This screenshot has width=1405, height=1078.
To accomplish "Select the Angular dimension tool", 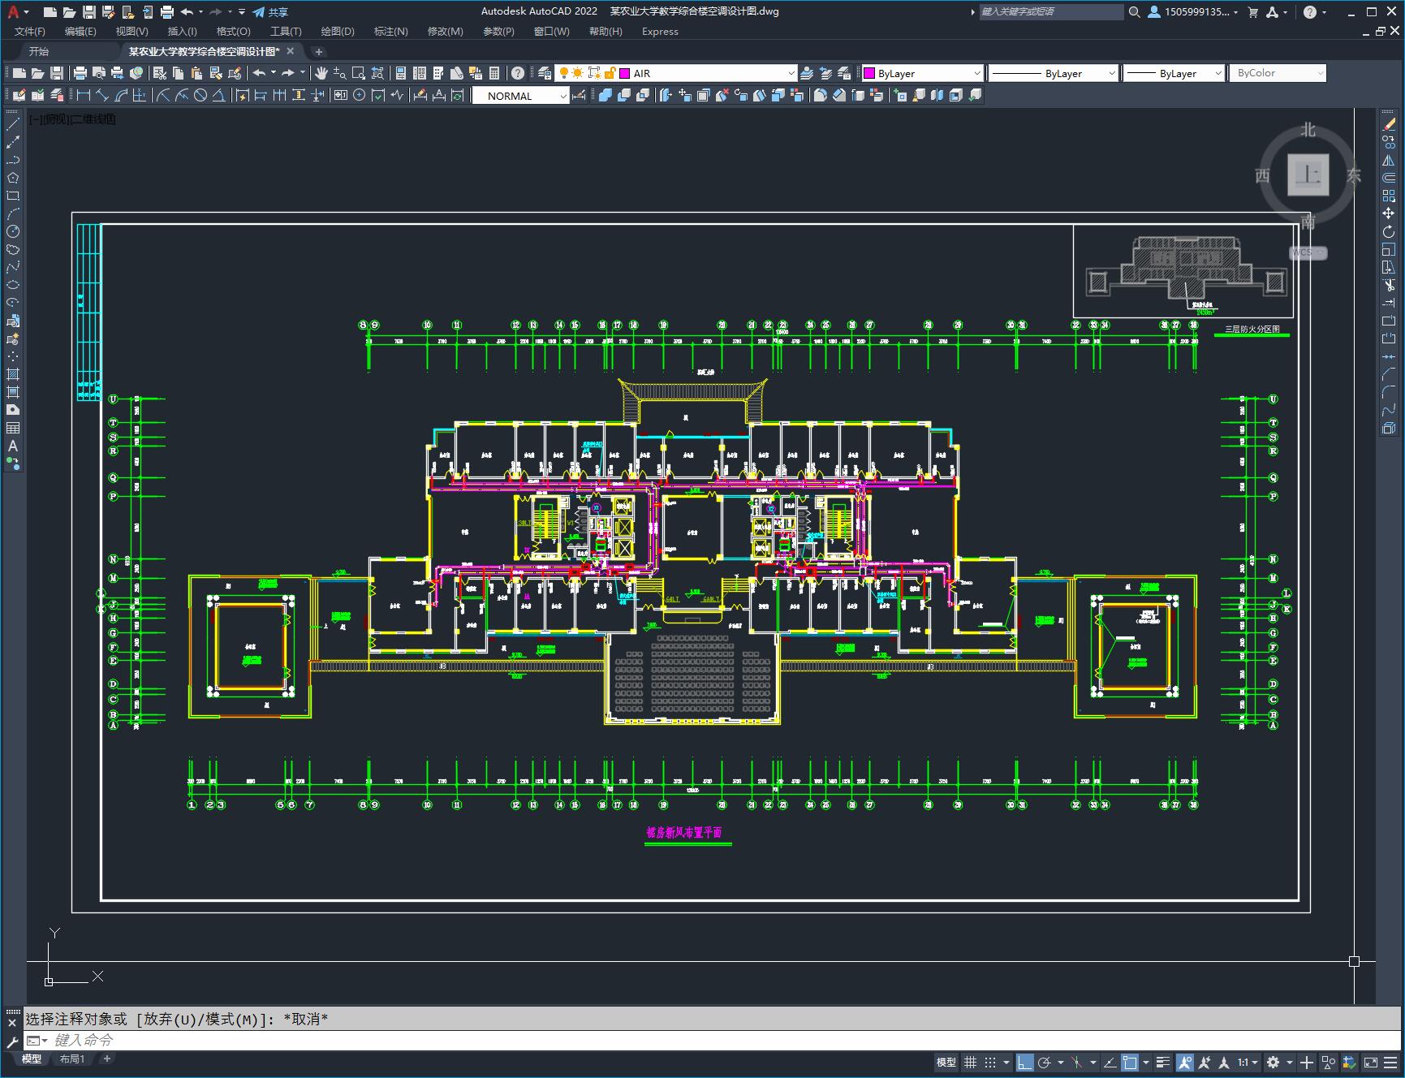I will tap(219, 96).
